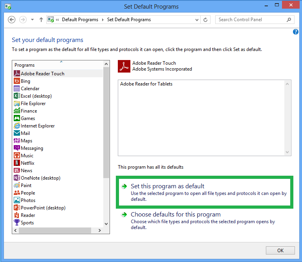
Task: Click the Programs list vertical scrollbar thumb
Action: pyautogui.click(x=106, y=122)
